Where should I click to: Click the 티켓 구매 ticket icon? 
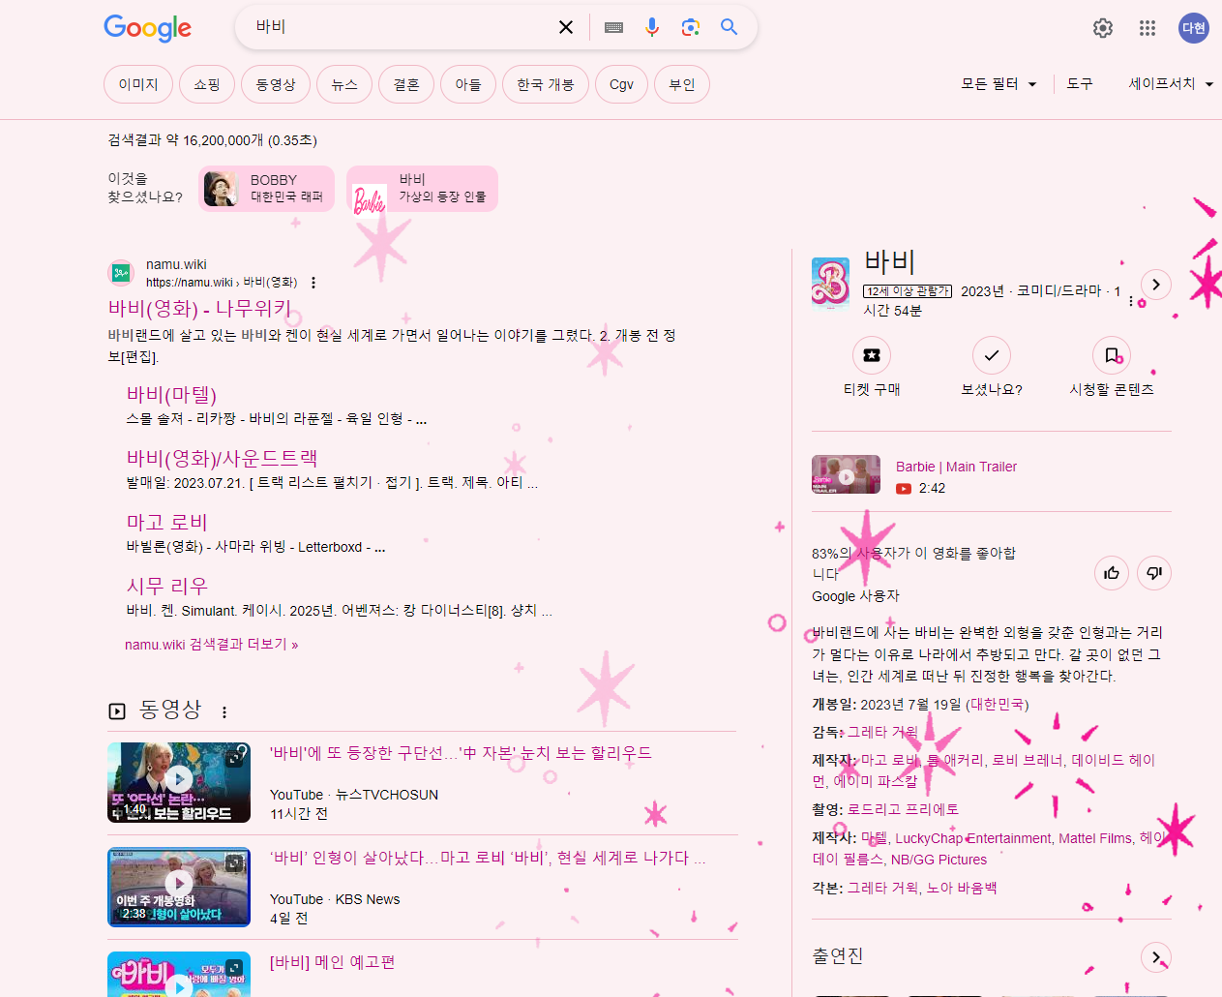[x=872, y=355]
